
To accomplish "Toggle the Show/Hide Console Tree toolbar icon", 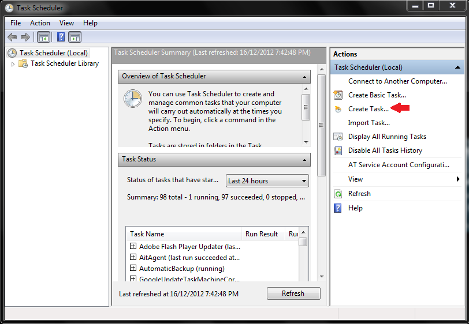I will click(x=44, y=37).
